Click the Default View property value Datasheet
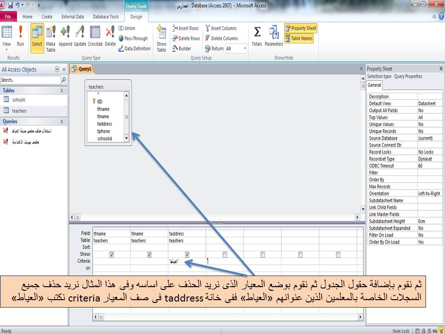 430,103
